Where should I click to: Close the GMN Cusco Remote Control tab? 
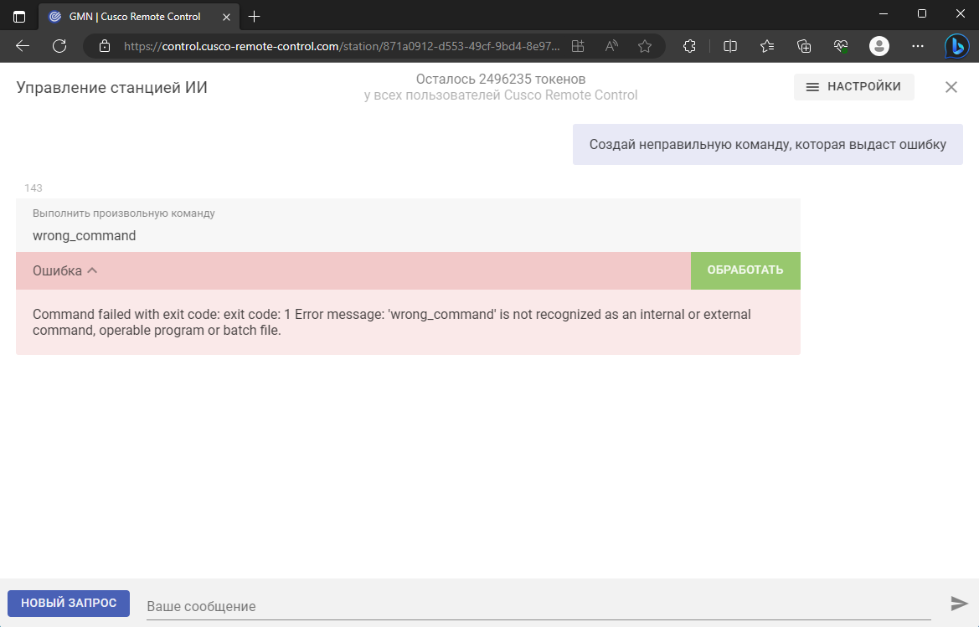pos(226,17)
